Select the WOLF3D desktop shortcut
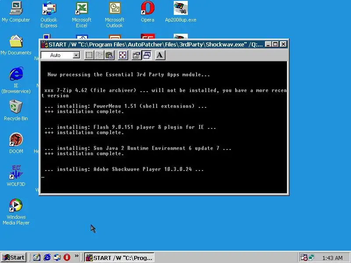Image resolution: width=351 pixels, height=263 pixels. 16,176
